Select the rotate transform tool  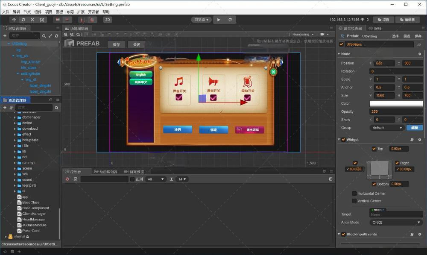click(23, 20)
